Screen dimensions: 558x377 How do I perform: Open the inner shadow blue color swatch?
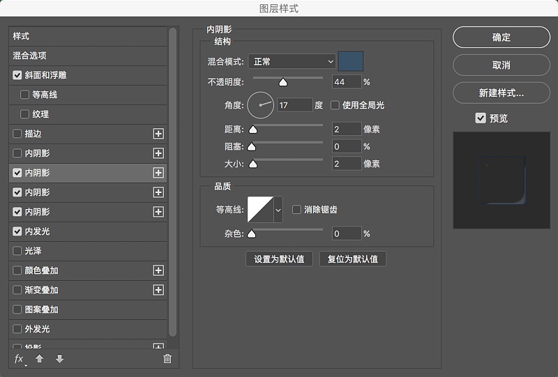pyautogui.click(x=351, y=61)
